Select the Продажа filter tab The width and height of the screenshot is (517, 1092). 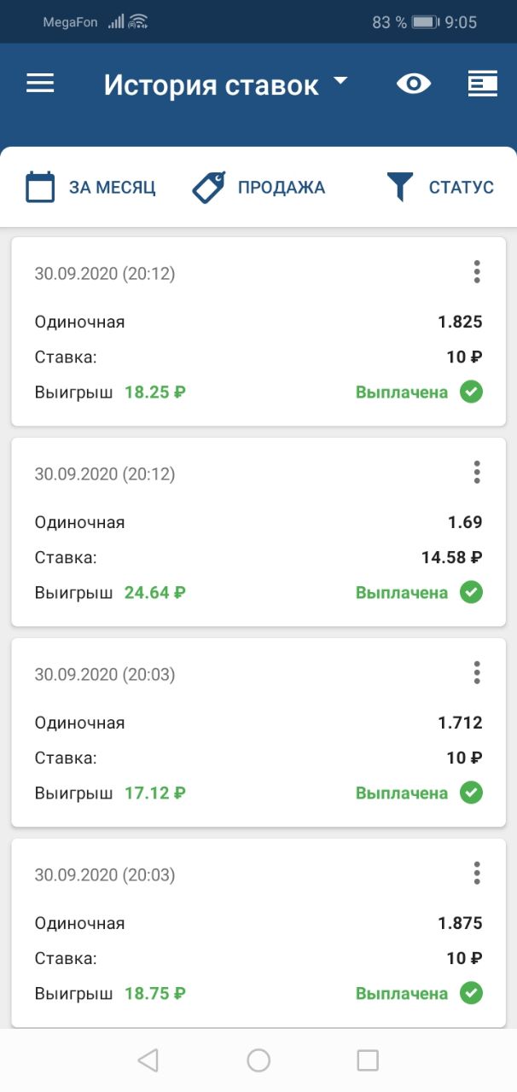[x=281, y=188]
